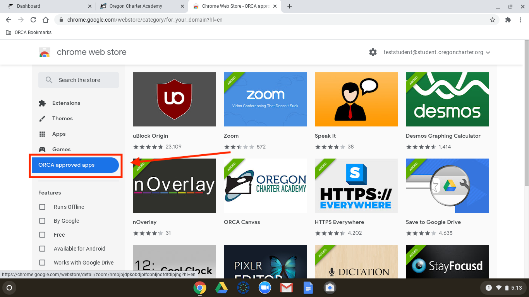
Task: Open the uBlock Origin extension thumbnail
Action: point(174,99)
